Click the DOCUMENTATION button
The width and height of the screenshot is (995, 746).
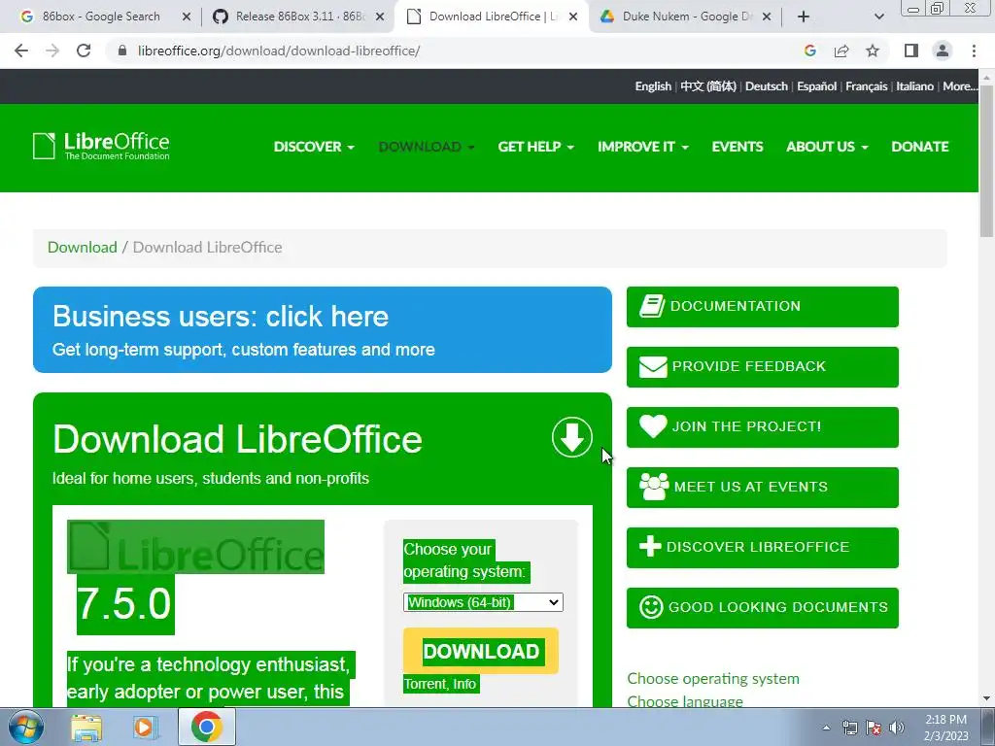(762, 306)
